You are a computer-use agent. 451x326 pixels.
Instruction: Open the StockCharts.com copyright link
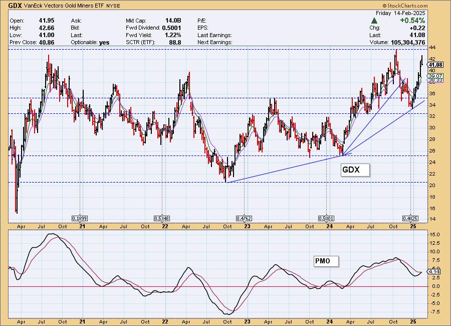pyautogui.click(x=405, y=6)
